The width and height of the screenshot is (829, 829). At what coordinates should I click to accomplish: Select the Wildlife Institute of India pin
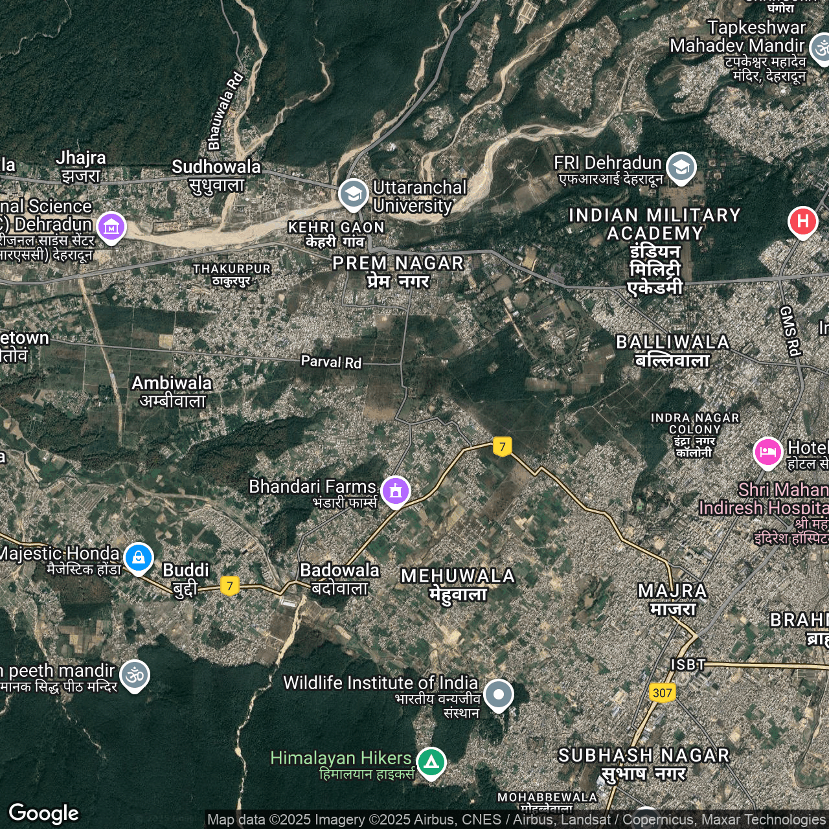498,694
